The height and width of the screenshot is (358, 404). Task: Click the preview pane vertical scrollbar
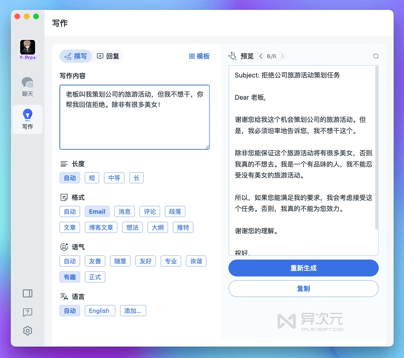(x=376, y=148)
